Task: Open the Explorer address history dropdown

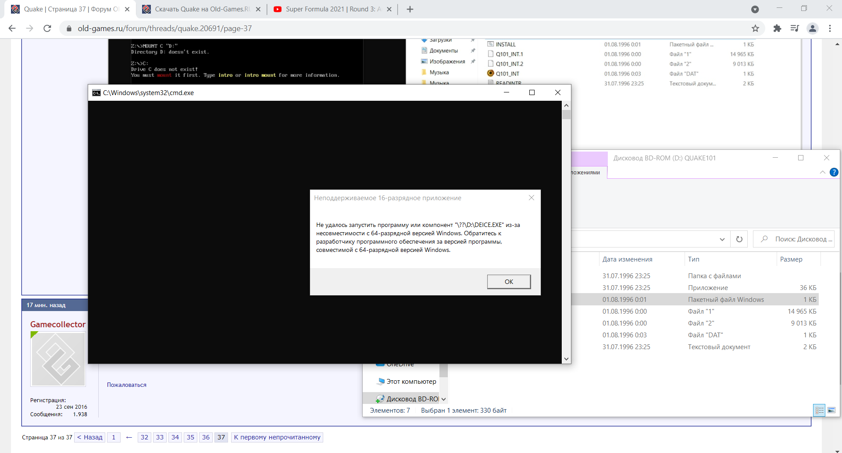Action: coord(722,239)
